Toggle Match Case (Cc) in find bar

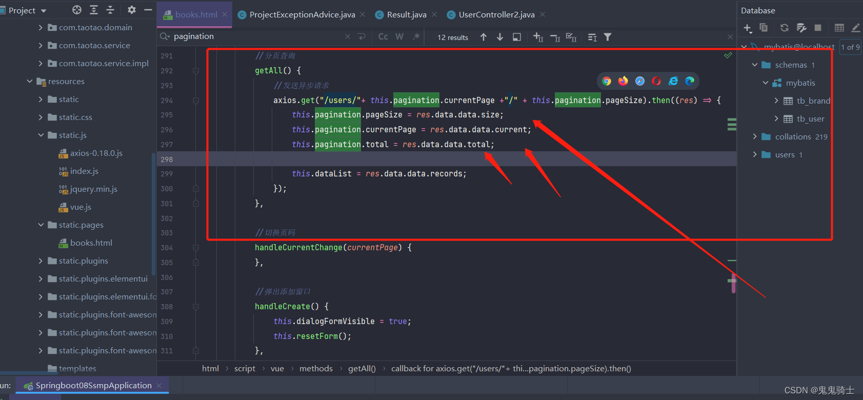383,37
